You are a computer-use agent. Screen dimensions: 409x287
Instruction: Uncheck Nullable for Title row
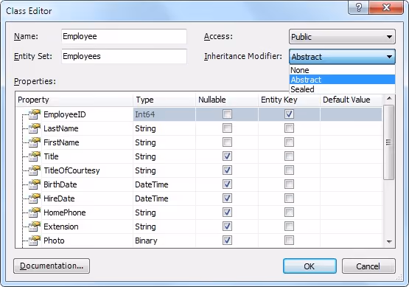pos(227,156)
